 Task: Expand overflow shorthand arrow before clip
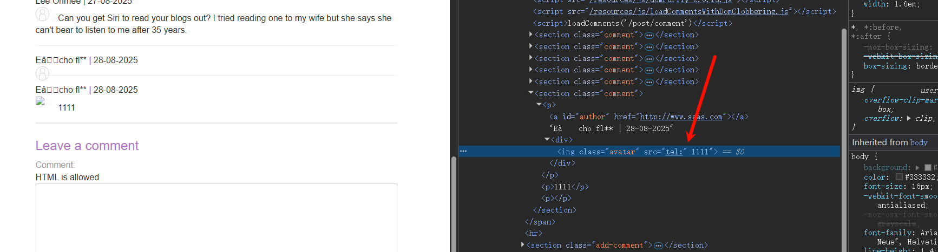909,118
